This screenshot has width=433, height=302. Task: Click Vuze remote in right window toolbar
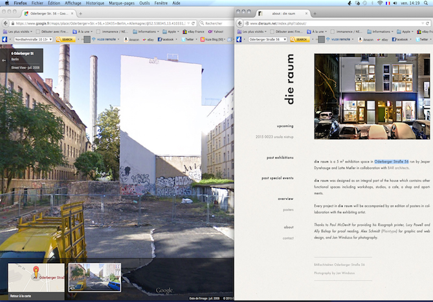click(x=338, y=39)
